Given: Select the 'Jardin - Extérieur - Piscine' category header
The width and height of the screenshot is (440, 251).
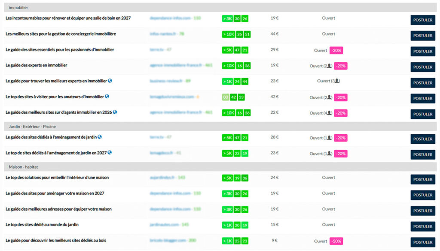Looking at the screenshot, I should tap(220, 127).
